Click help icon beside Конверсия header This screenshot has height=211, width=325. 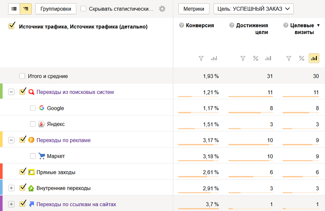pos(182,25)
